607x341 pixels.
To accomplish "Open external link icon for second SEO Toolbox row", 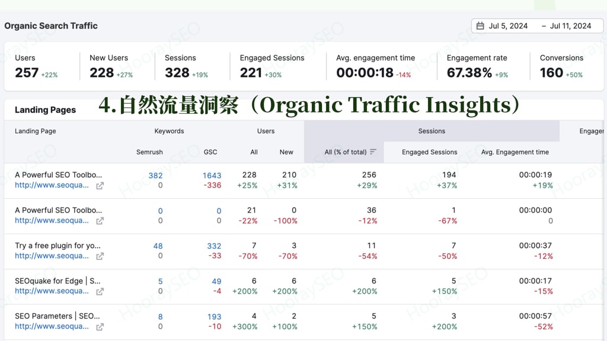I will [100, 221].
